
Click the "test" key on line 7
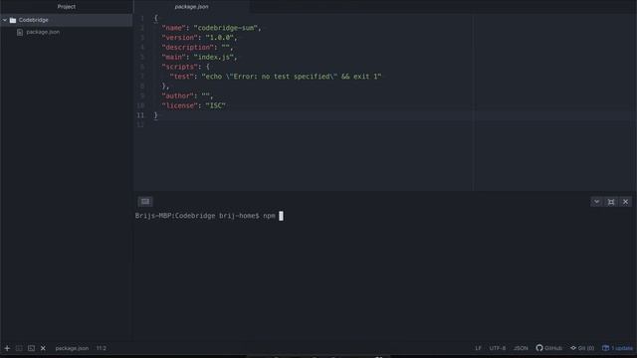[x=181, y=77]
